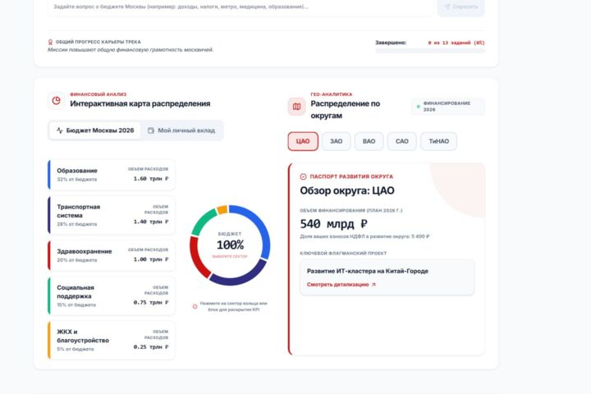Image resolution: width=591 pixels, height=394 pixels.
Task: Click the Нажмите на сектор кольца hint text
Action: (233, 306)
